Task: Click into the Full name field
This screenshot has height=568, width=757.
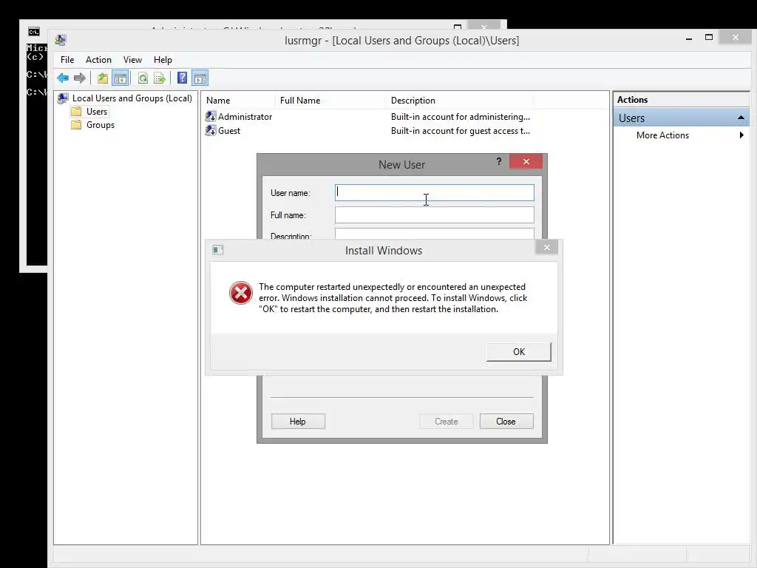Action: click(435, 215)
